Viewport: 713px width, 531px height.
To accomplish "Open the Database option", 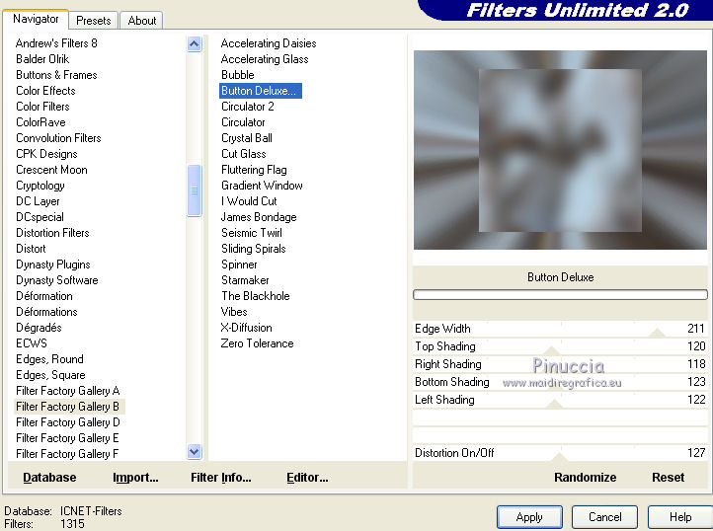I will pyautogui.click(x=49, y=478).
